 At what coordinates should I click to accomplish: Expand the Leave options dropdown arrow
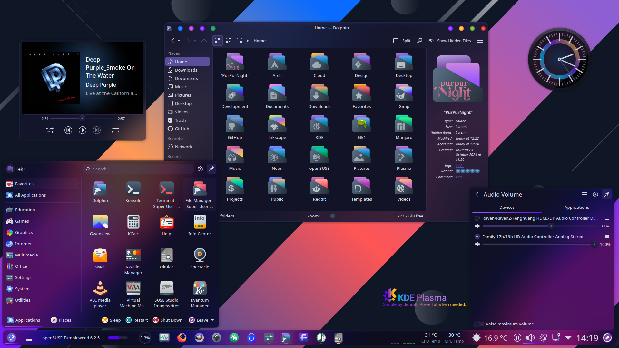(212, 320)
